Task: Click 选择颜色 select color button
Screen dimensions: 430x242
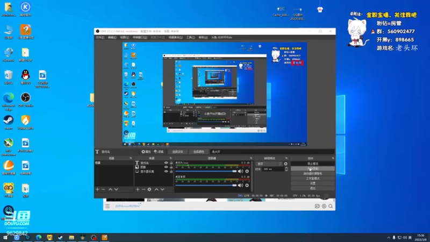Action: [198, 152]
